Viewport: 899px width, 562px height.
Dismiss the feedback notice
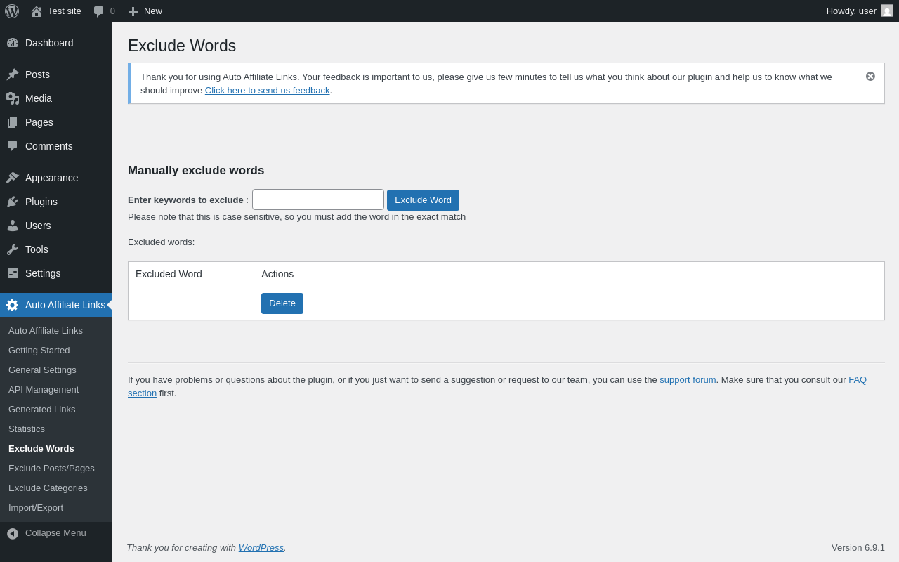870,76
